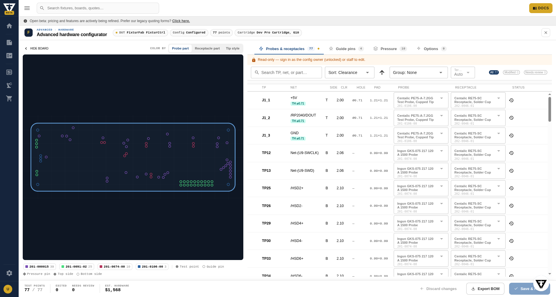The image size is (556, 297).
Task: Click the F badge beside configurator title
Action: coord(29,33)
